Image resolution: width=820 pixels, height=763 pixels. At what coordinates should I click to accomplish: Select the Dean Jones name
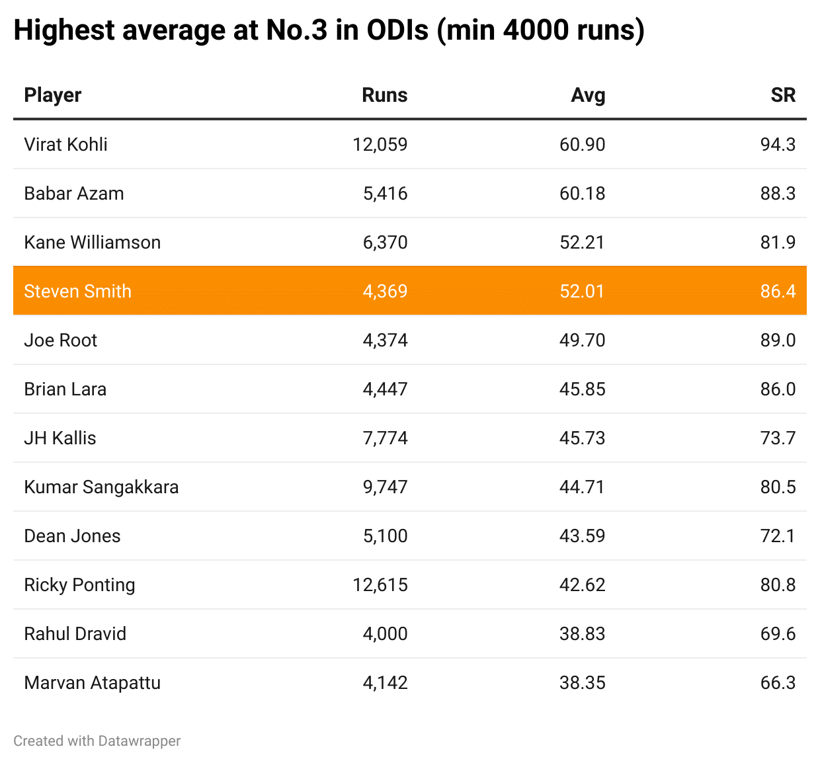pyautogui.click(x=73, y=536)
